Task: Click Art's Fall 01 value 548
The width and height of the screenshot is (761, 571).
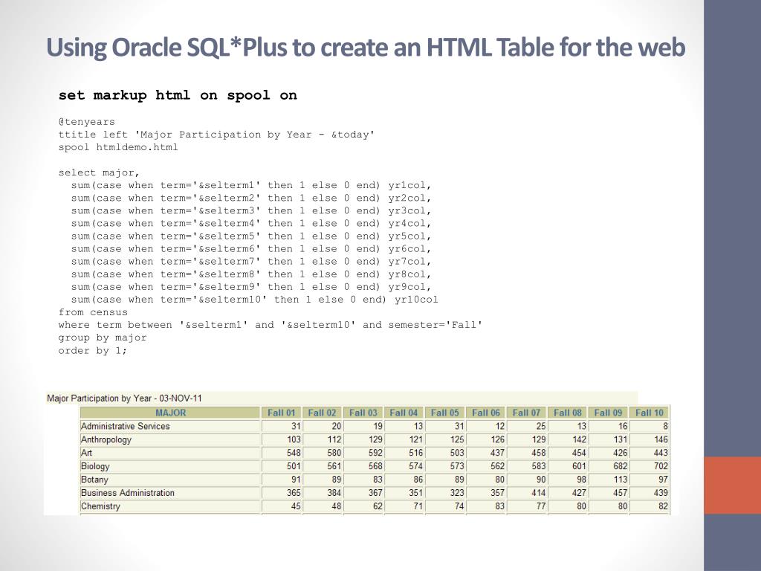Action: 294,453
